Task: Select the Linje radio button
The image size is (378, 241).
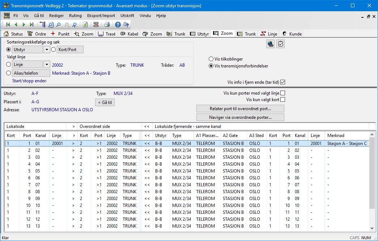Action: (x=9, y=65)
